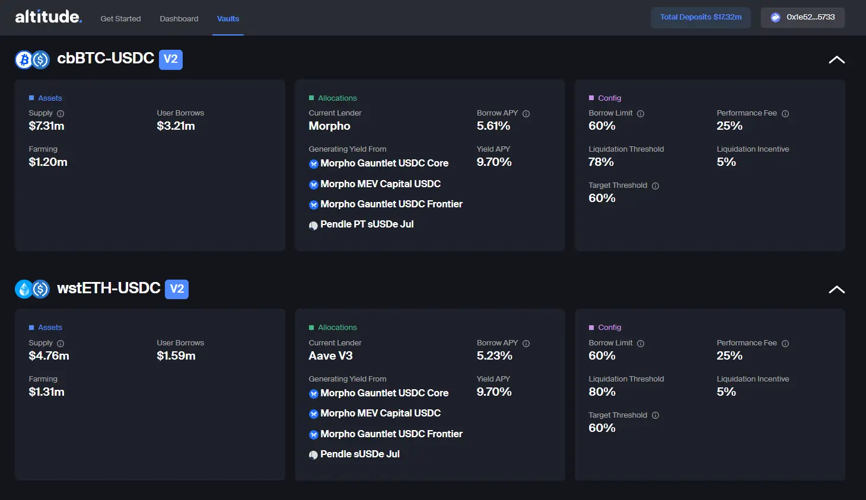Screen dimensions: 866x500
Task: Click Pendle icon beside PT sUSDe Jul
Action: (x=314, y=225)
